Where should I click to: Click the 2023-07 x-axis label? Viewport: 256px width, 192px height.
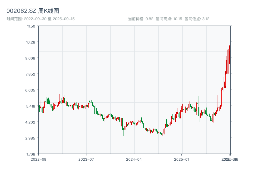86,159
